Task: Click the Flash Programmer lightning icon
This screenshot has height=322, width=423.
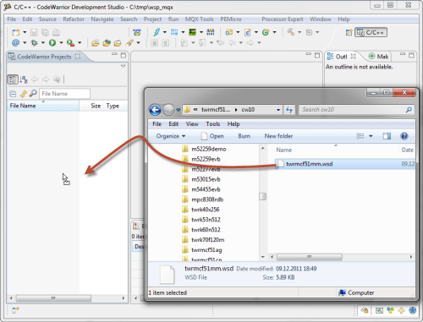Action: pyautogui.click(x=157, y=32)
